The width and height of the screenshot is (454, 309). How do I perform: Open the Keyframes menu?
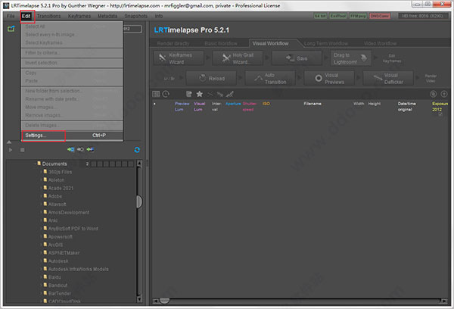pos(79,16)
